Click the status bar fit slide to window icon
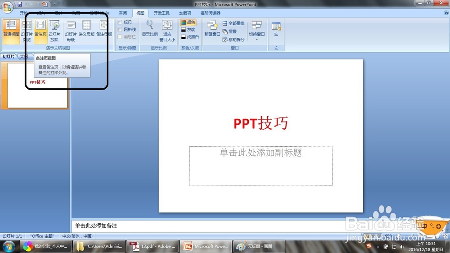 point(445,236)
